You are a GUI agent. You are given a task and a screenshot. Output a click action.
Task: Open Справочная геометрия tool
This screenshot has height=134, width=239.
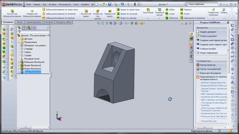[213, 12]
